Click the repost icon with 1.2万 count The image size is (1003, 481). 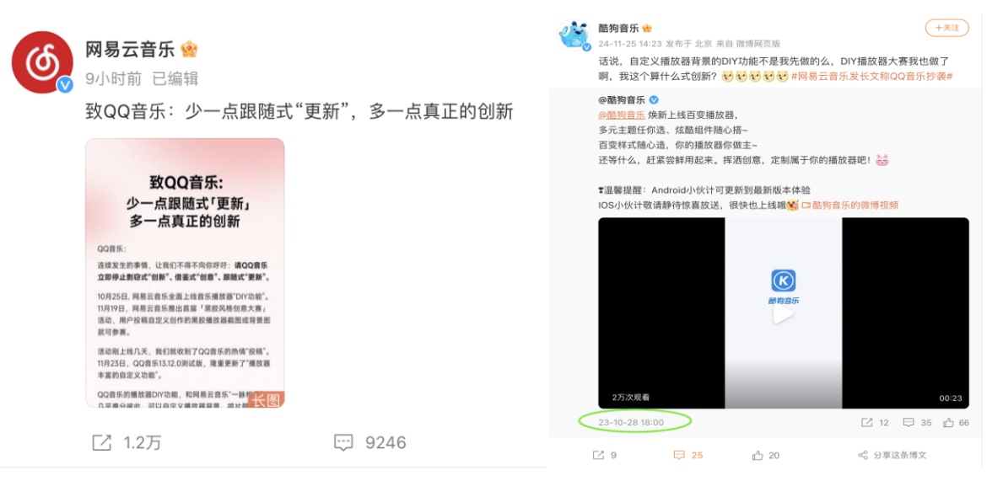(102, 443)
